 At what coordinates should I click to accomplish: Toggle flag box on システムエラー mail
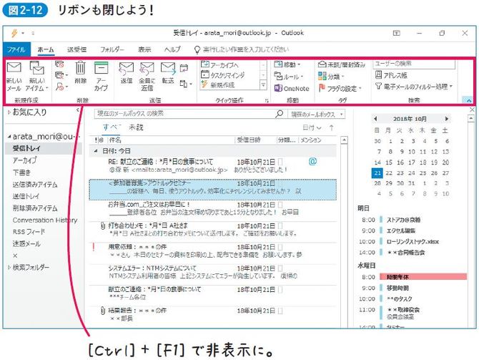point(280,268)
